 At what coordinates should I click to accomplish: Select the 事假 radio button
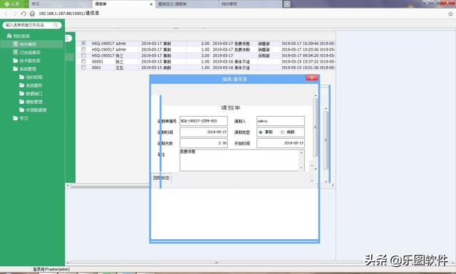(261, 132)
